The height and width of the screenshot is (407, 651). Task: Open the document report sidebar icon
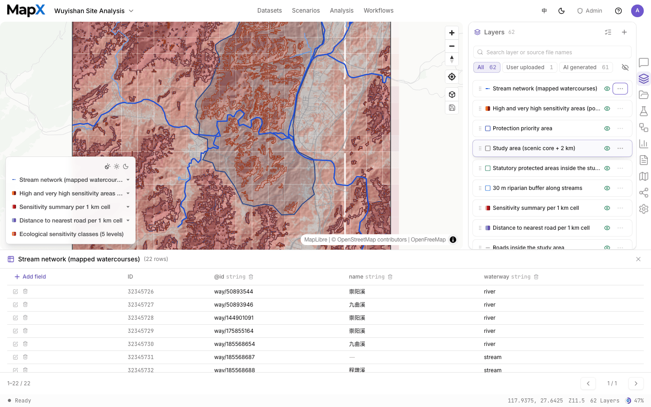click(x=644, y=160)
